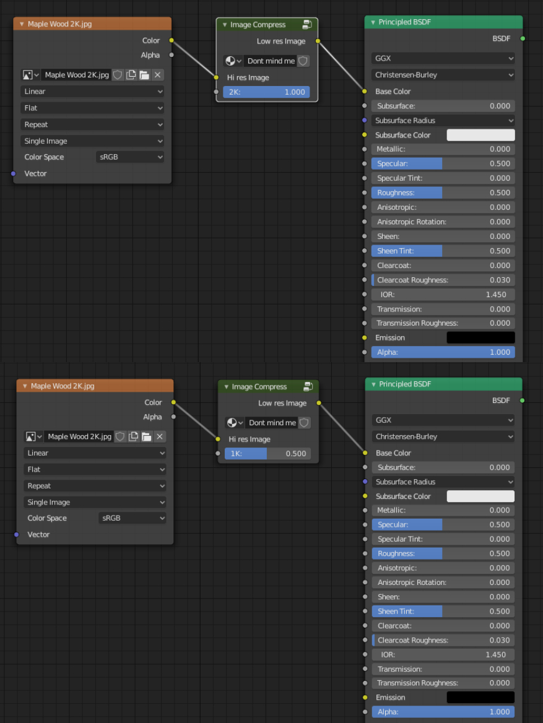Click Metallic field in upper Principled BSDF
The width and height of the screenshot is (543, 723).
pyautogui.click(x=443, y=149)
